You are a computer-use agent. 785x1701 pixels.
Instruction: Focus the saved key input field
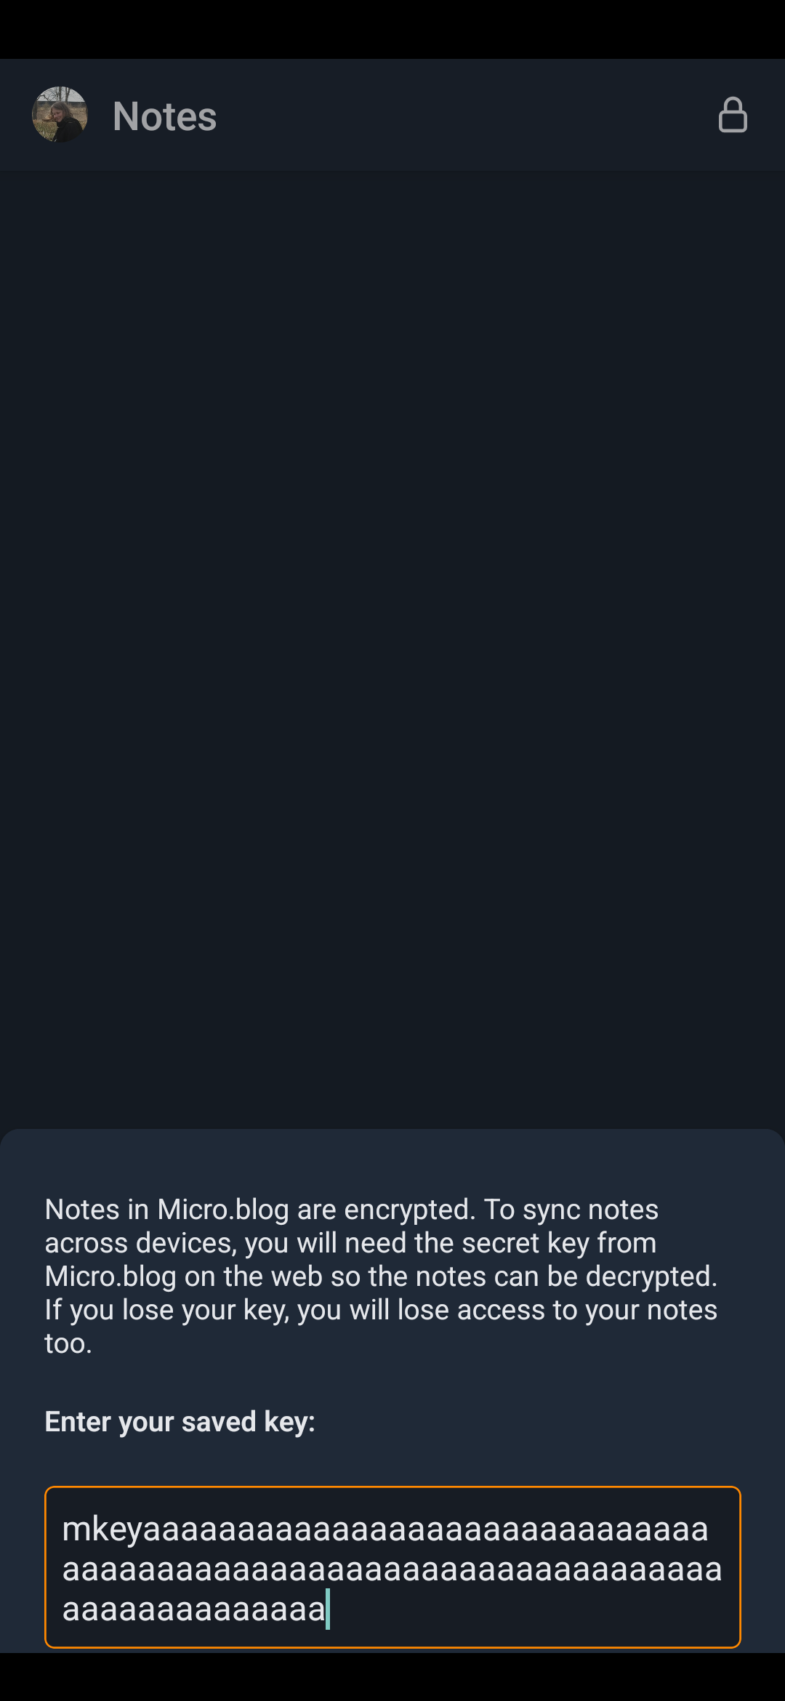pos(392,1567)
